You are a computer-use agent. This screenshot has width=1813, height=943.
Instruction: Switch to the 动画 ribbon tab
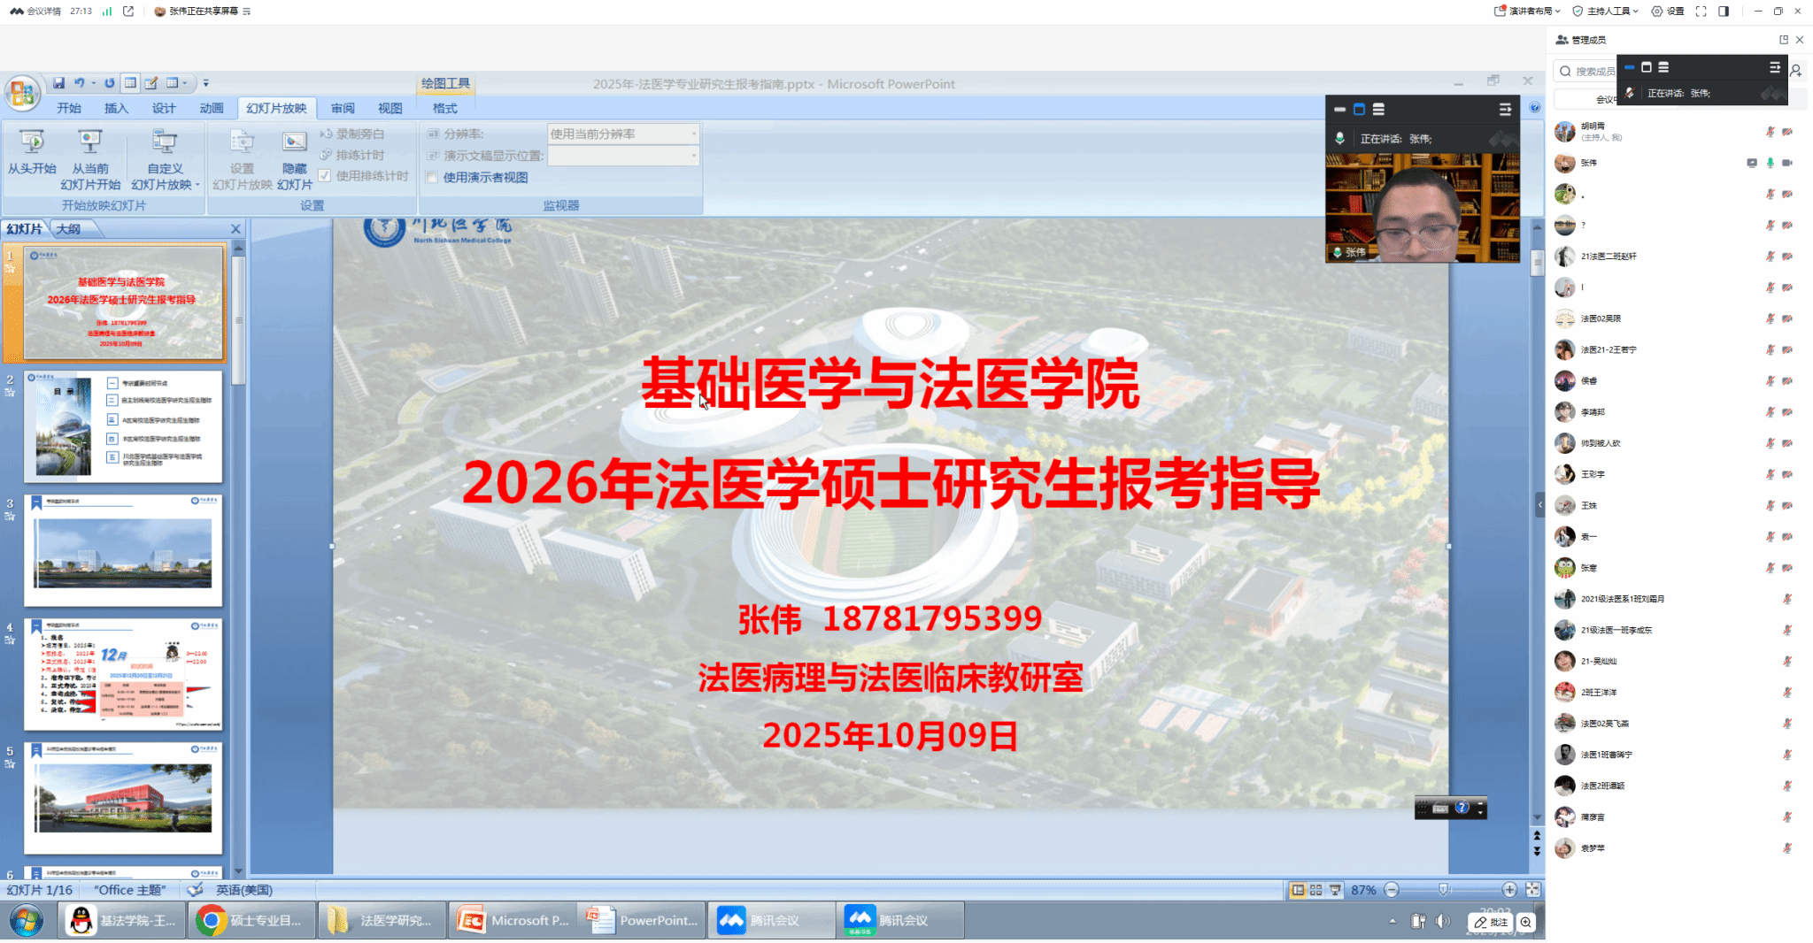pyautogui.click(x=212, y=108)
